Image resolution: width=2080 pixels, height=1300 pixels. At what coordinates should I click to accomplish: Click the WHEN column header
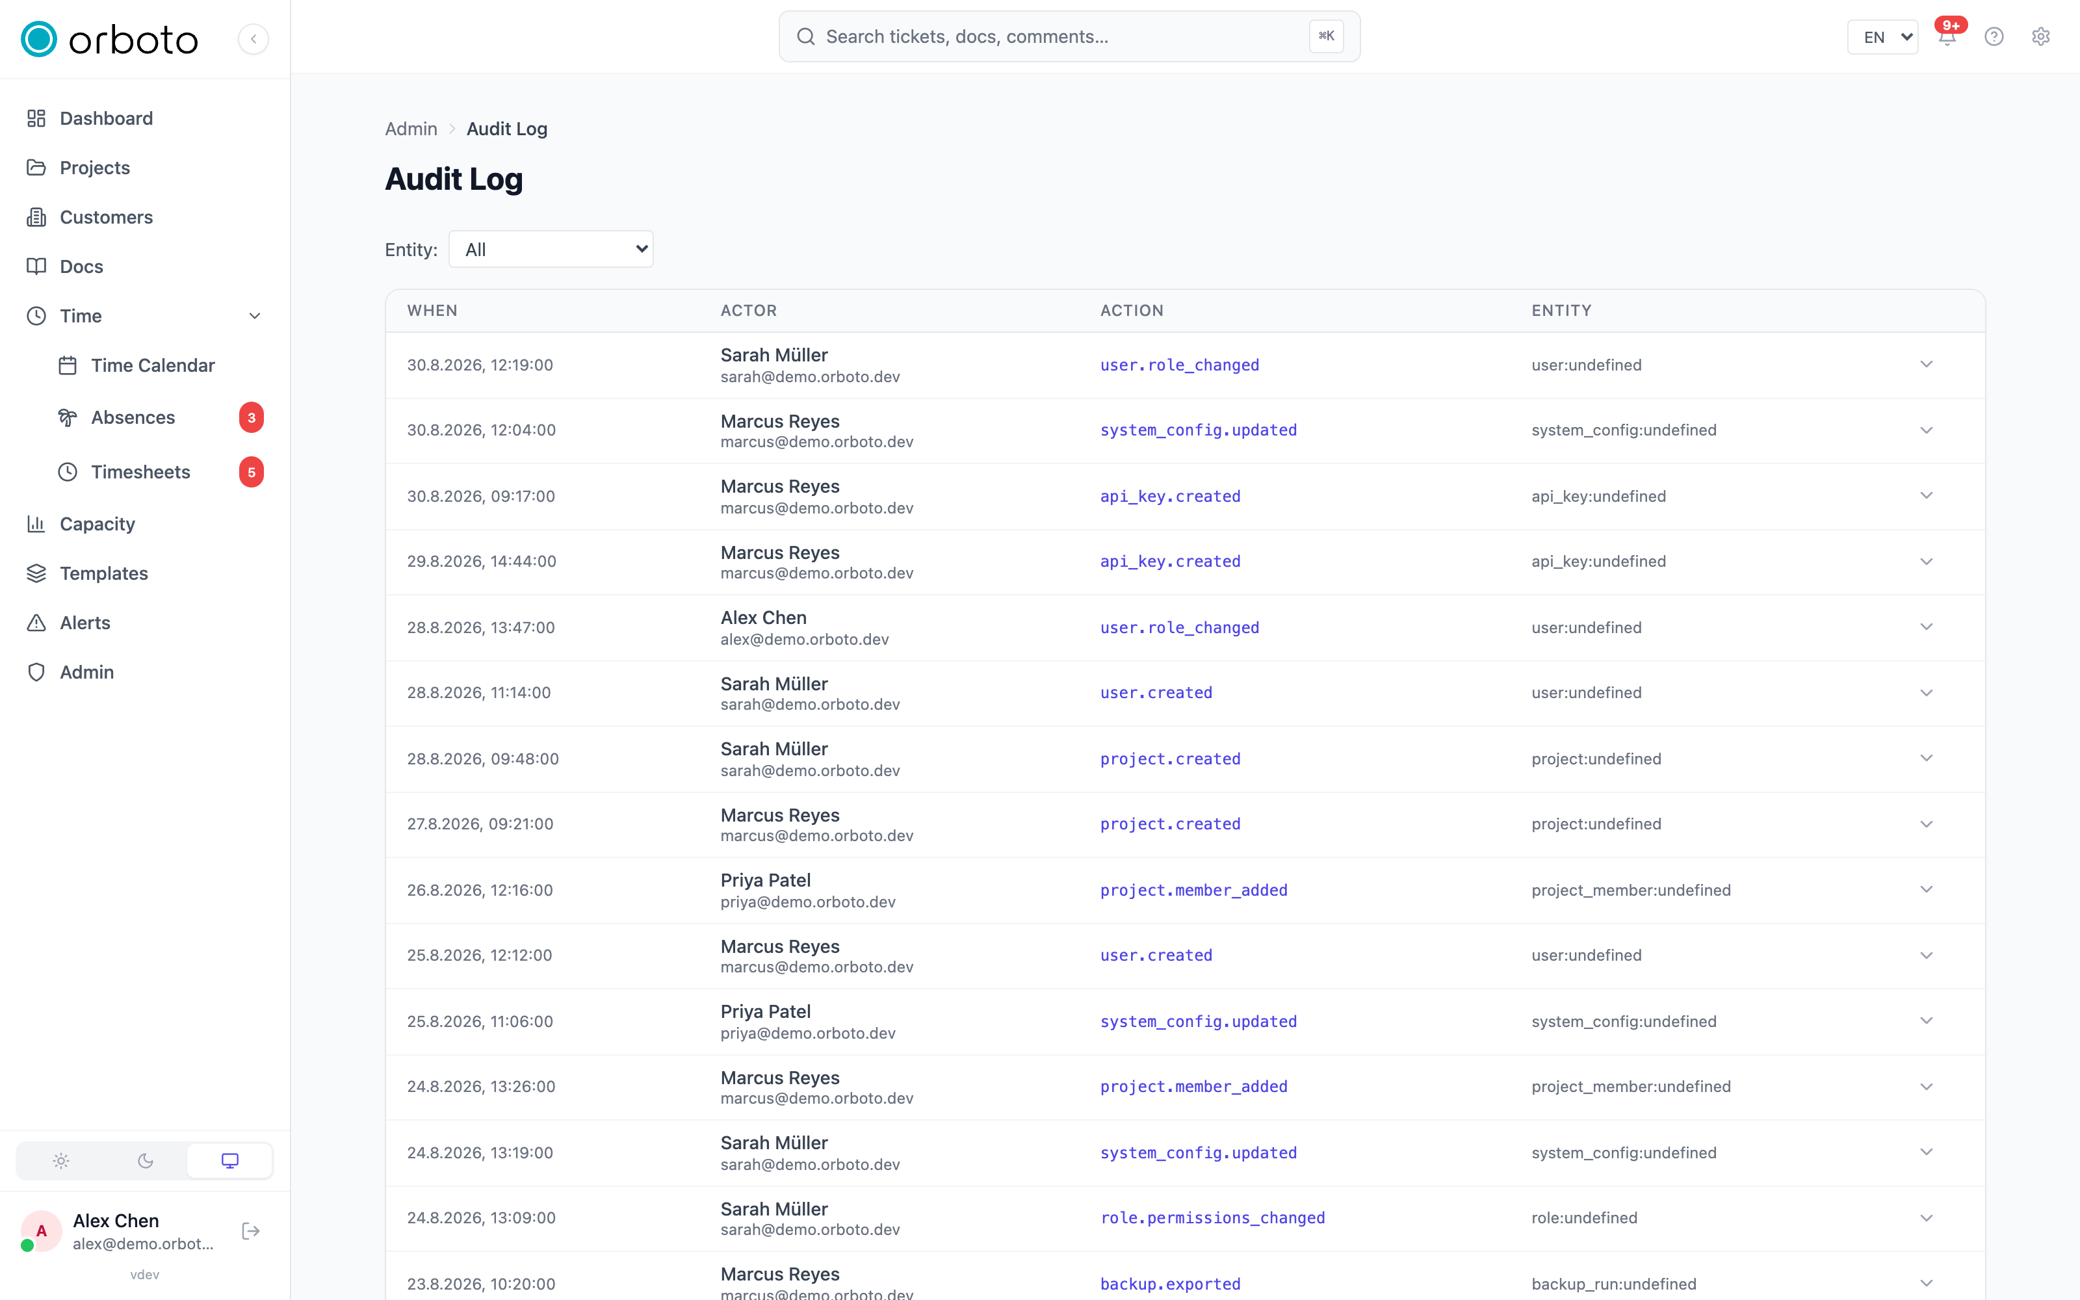tap(432, 311)
